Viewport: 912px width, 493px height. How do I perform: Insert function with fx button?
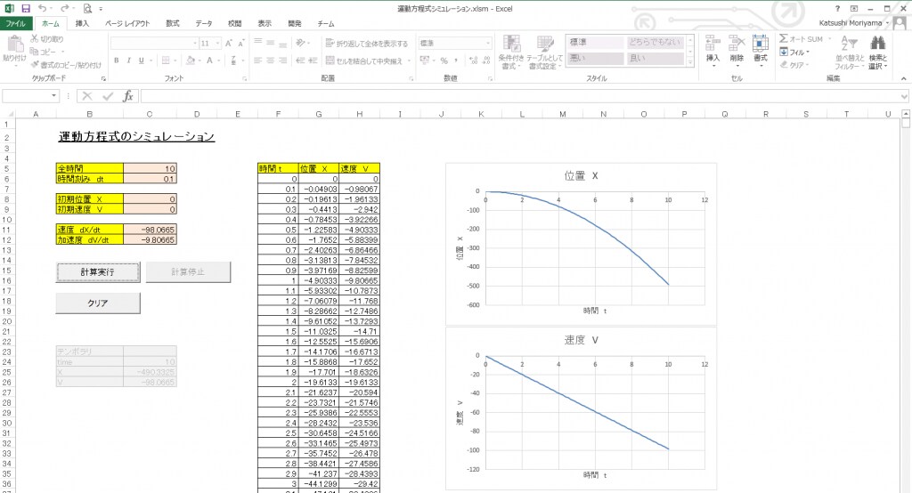point(128,96)
